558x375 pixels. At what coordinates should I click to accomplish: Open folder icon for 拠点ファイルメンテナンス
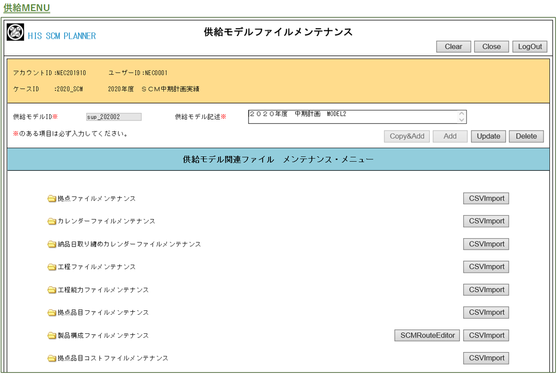[x=52, y=199]
